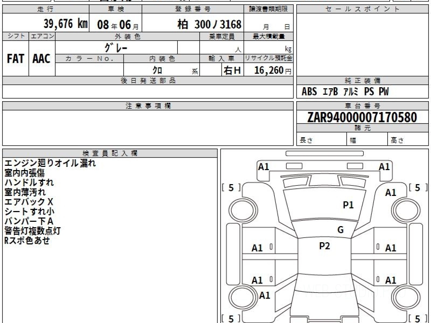Select note バンパー下A
This screenshot has height=323, width=431.
point(29,221)
